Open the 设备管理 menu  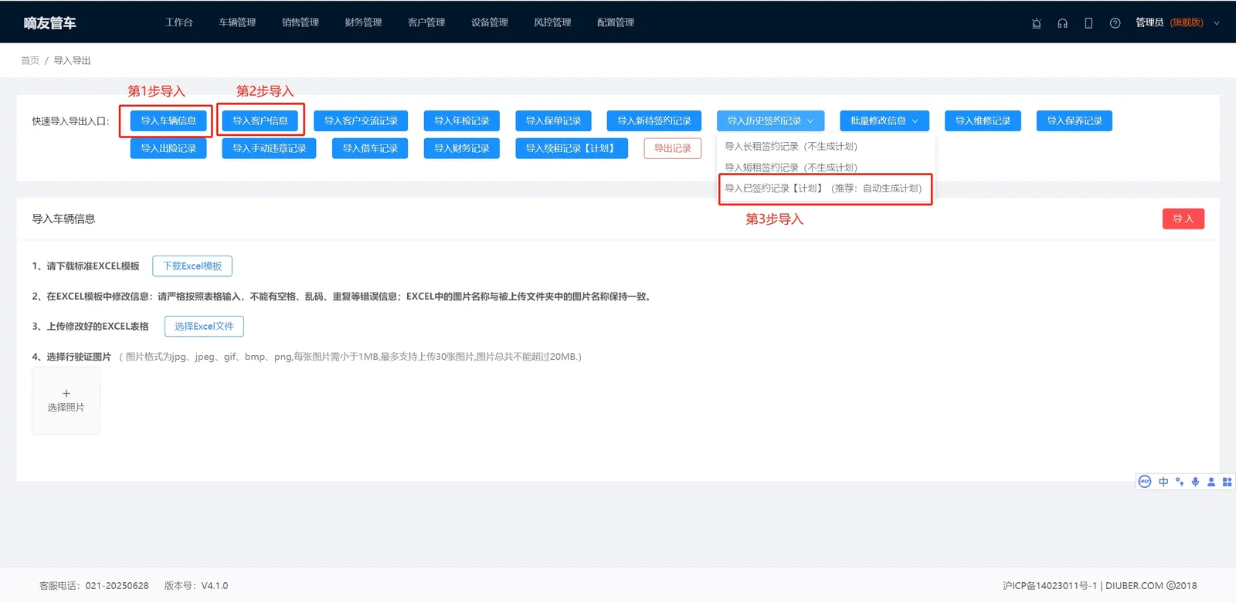coord(490,22)
